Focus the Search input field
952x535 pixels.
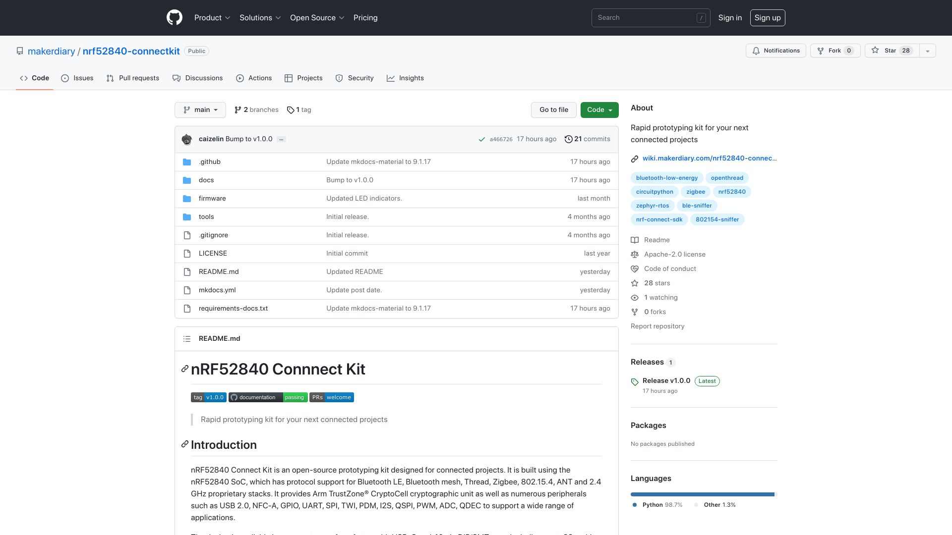tap(651, 18)
